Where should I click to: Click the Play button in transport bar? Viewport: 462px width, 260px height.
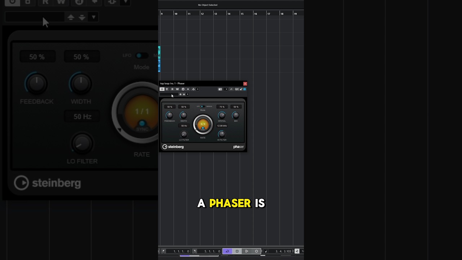[247, 251]
